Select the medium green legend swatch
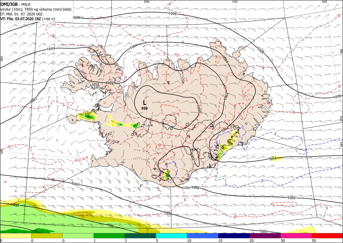The height and width of the screenshot is (243, 343). point(109,235)
